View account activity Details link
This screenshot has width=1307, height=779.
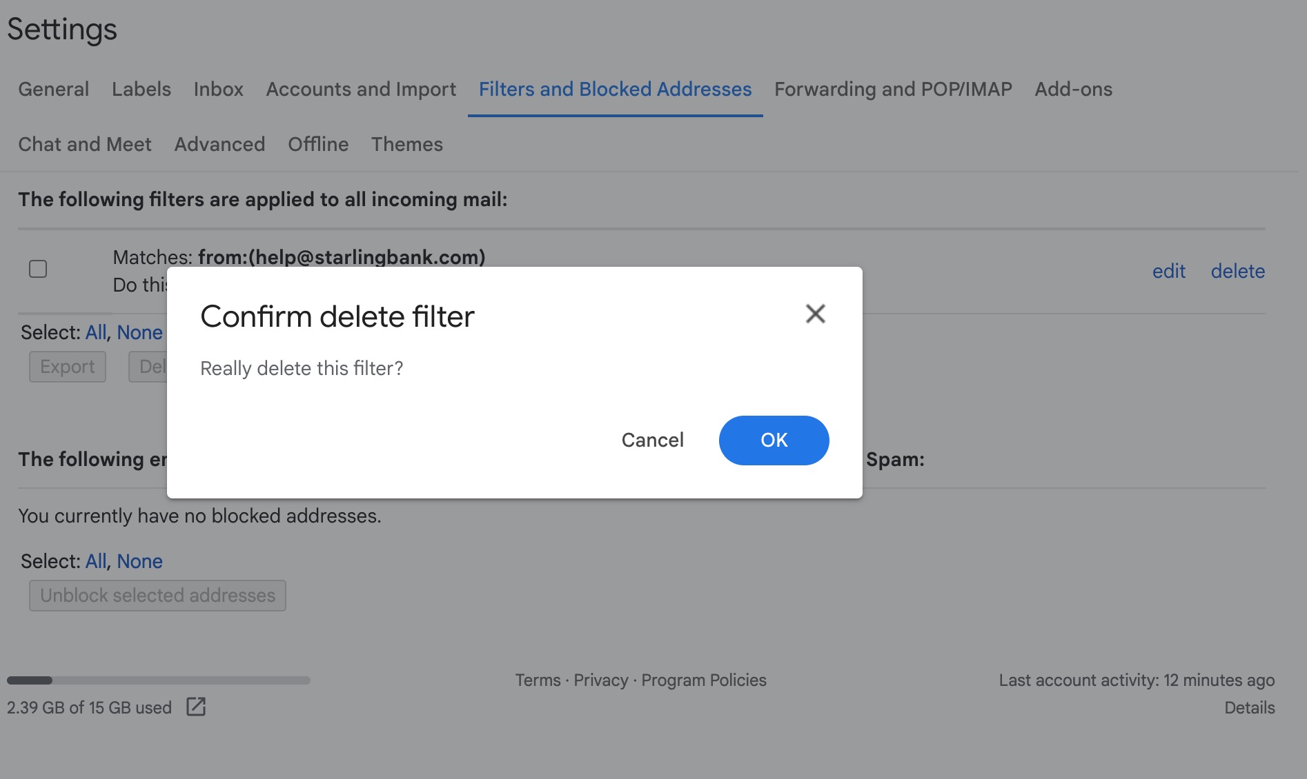1249,708
